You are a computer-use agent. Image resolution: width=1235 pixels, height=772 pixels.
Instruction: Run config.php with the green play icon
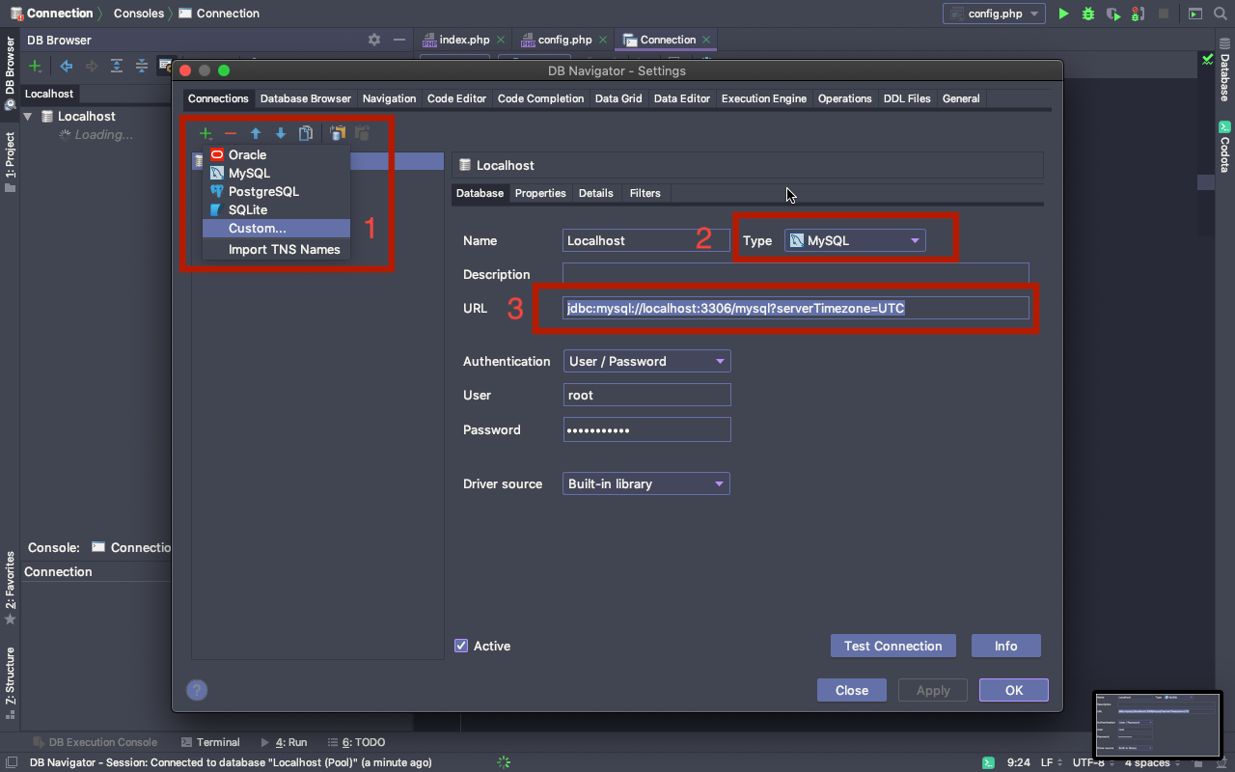(x=1063, y=14)
